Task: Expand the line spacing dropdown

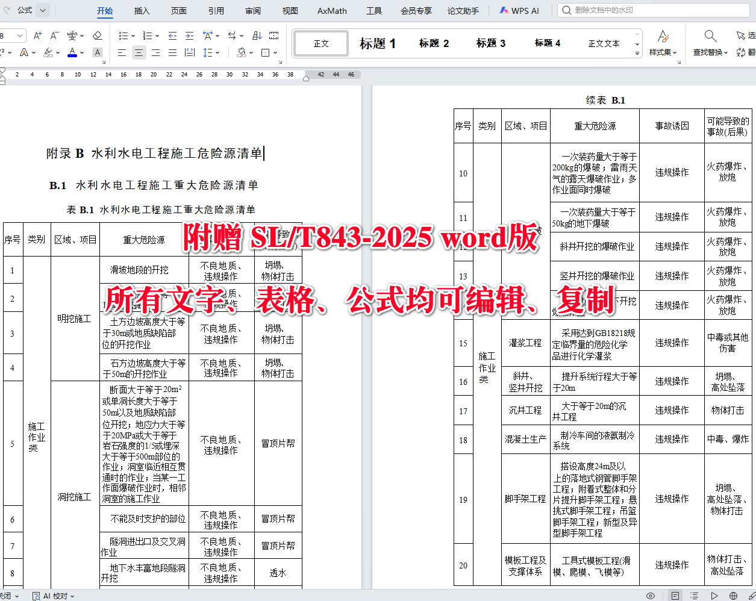Action: [x=217, y=52]
